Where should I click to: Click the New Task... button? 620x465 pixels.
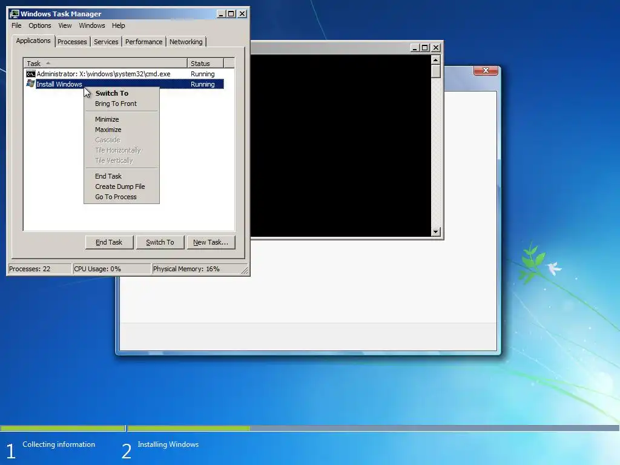point(211,242)
